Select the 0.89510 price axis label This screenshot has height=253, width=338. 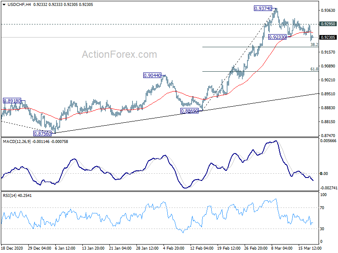click(x=328, y=94)
